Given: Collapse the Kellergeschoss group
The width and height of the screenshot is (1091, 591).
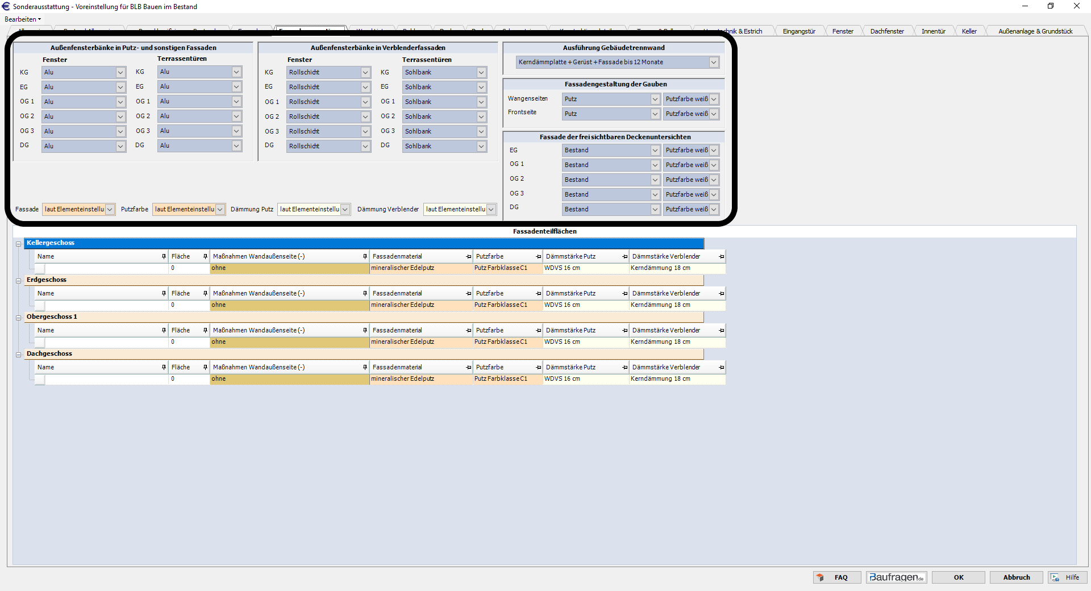Looking at the screenshot, I should (18, 244).
